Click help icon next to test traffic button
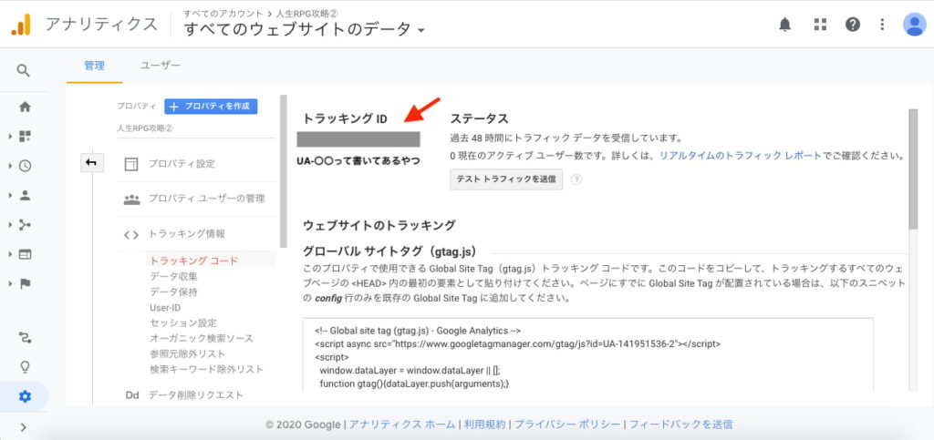This screenshot has height=440, width=934. (576, 179)
